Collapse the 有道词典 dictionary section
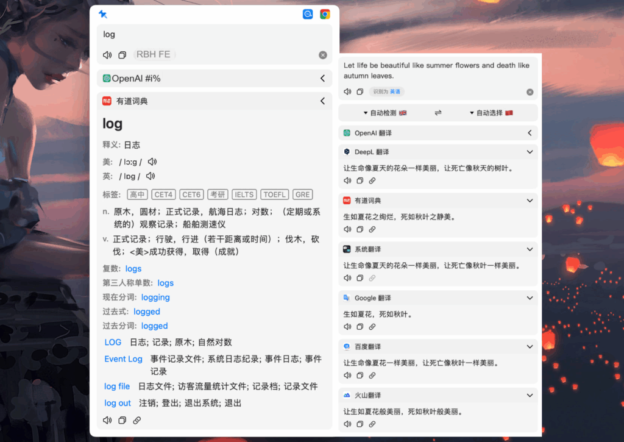This screenshot has height=442, width=624. [322, 101]
